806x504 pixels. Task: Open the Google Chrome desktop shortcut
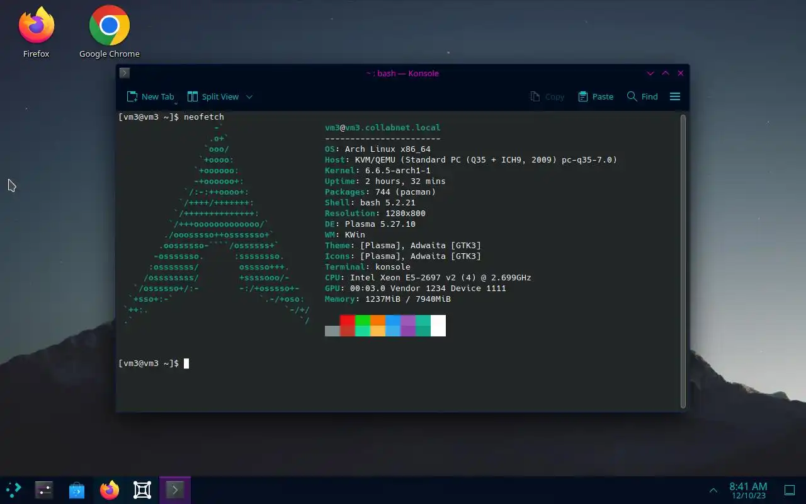110,32
